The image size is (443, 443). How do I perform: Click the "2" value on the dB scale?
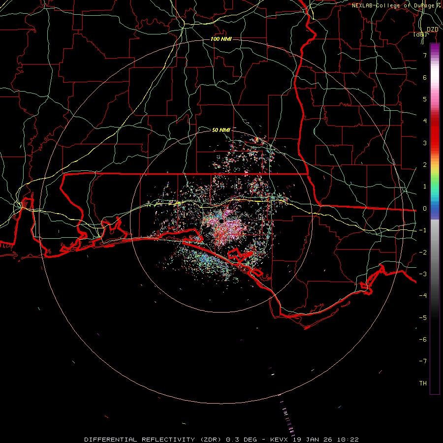coord(425,165)
